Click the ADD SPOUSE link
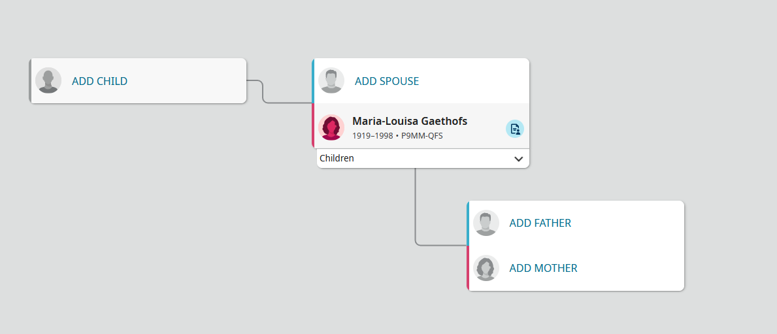777x334 pixels. click(x=387, y=81)
